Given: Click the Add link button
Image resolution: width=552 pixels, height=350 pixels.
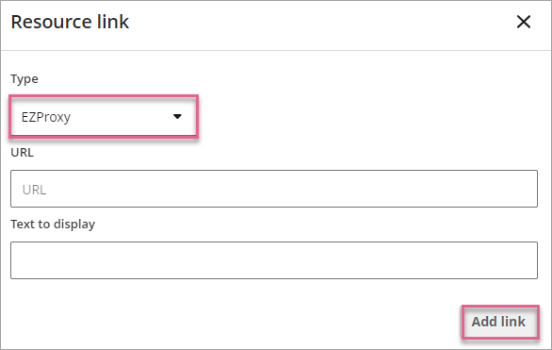Looking at the screenshot, I should (x=499, y=322).
